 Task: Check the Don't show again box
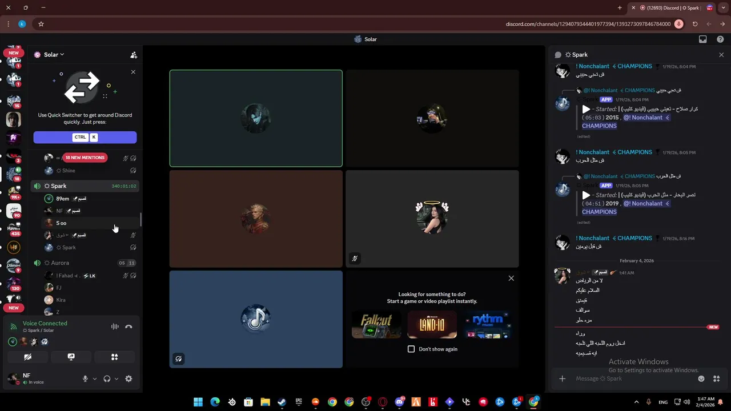pos(411,349)
